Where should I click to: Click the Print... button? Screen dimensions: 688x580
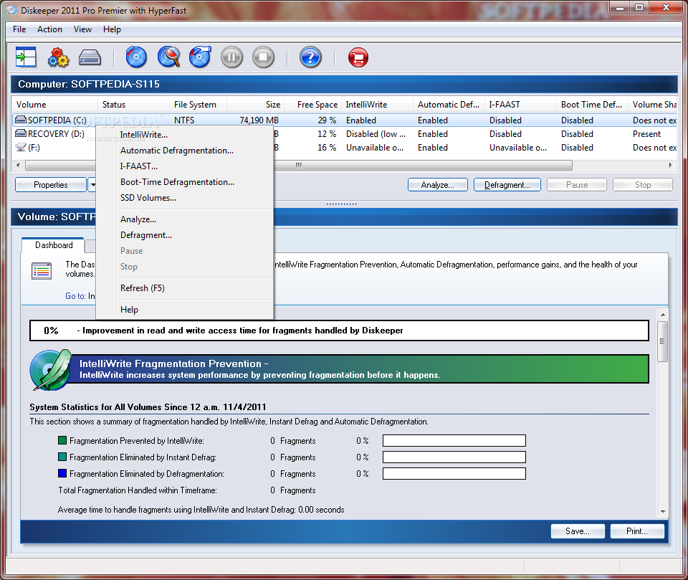click(x=636, y=531)
